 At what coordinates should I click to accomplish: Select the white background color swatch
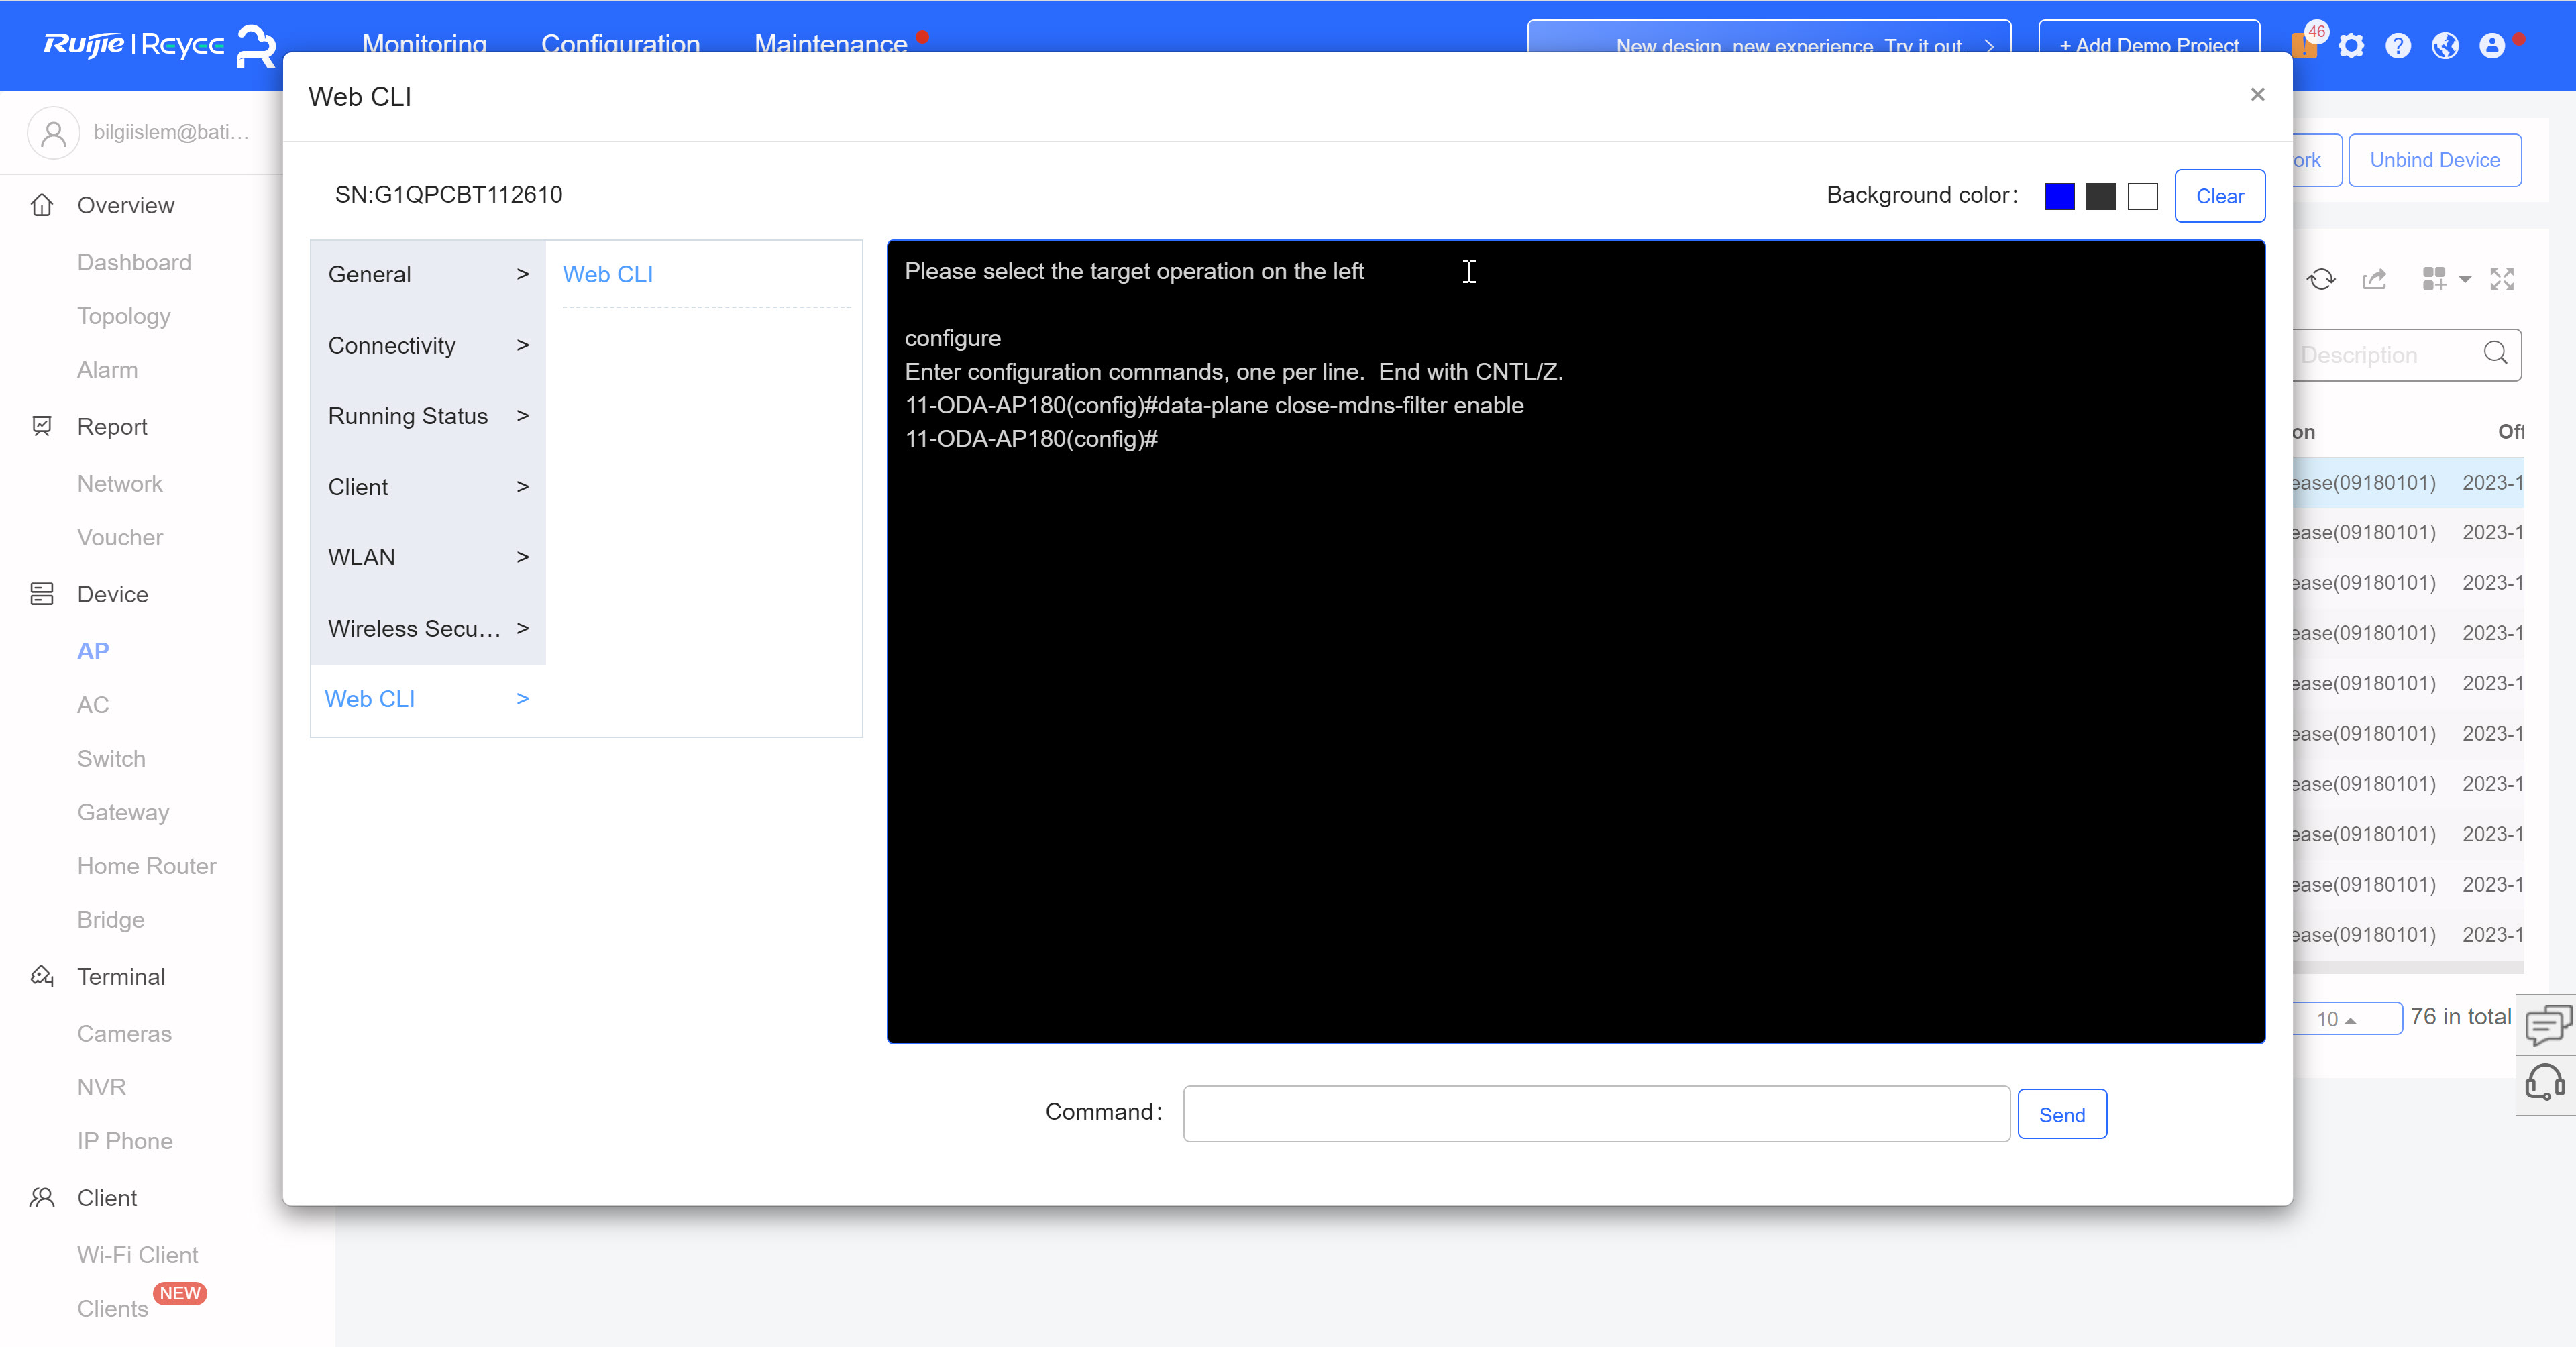click(2142, 196)
